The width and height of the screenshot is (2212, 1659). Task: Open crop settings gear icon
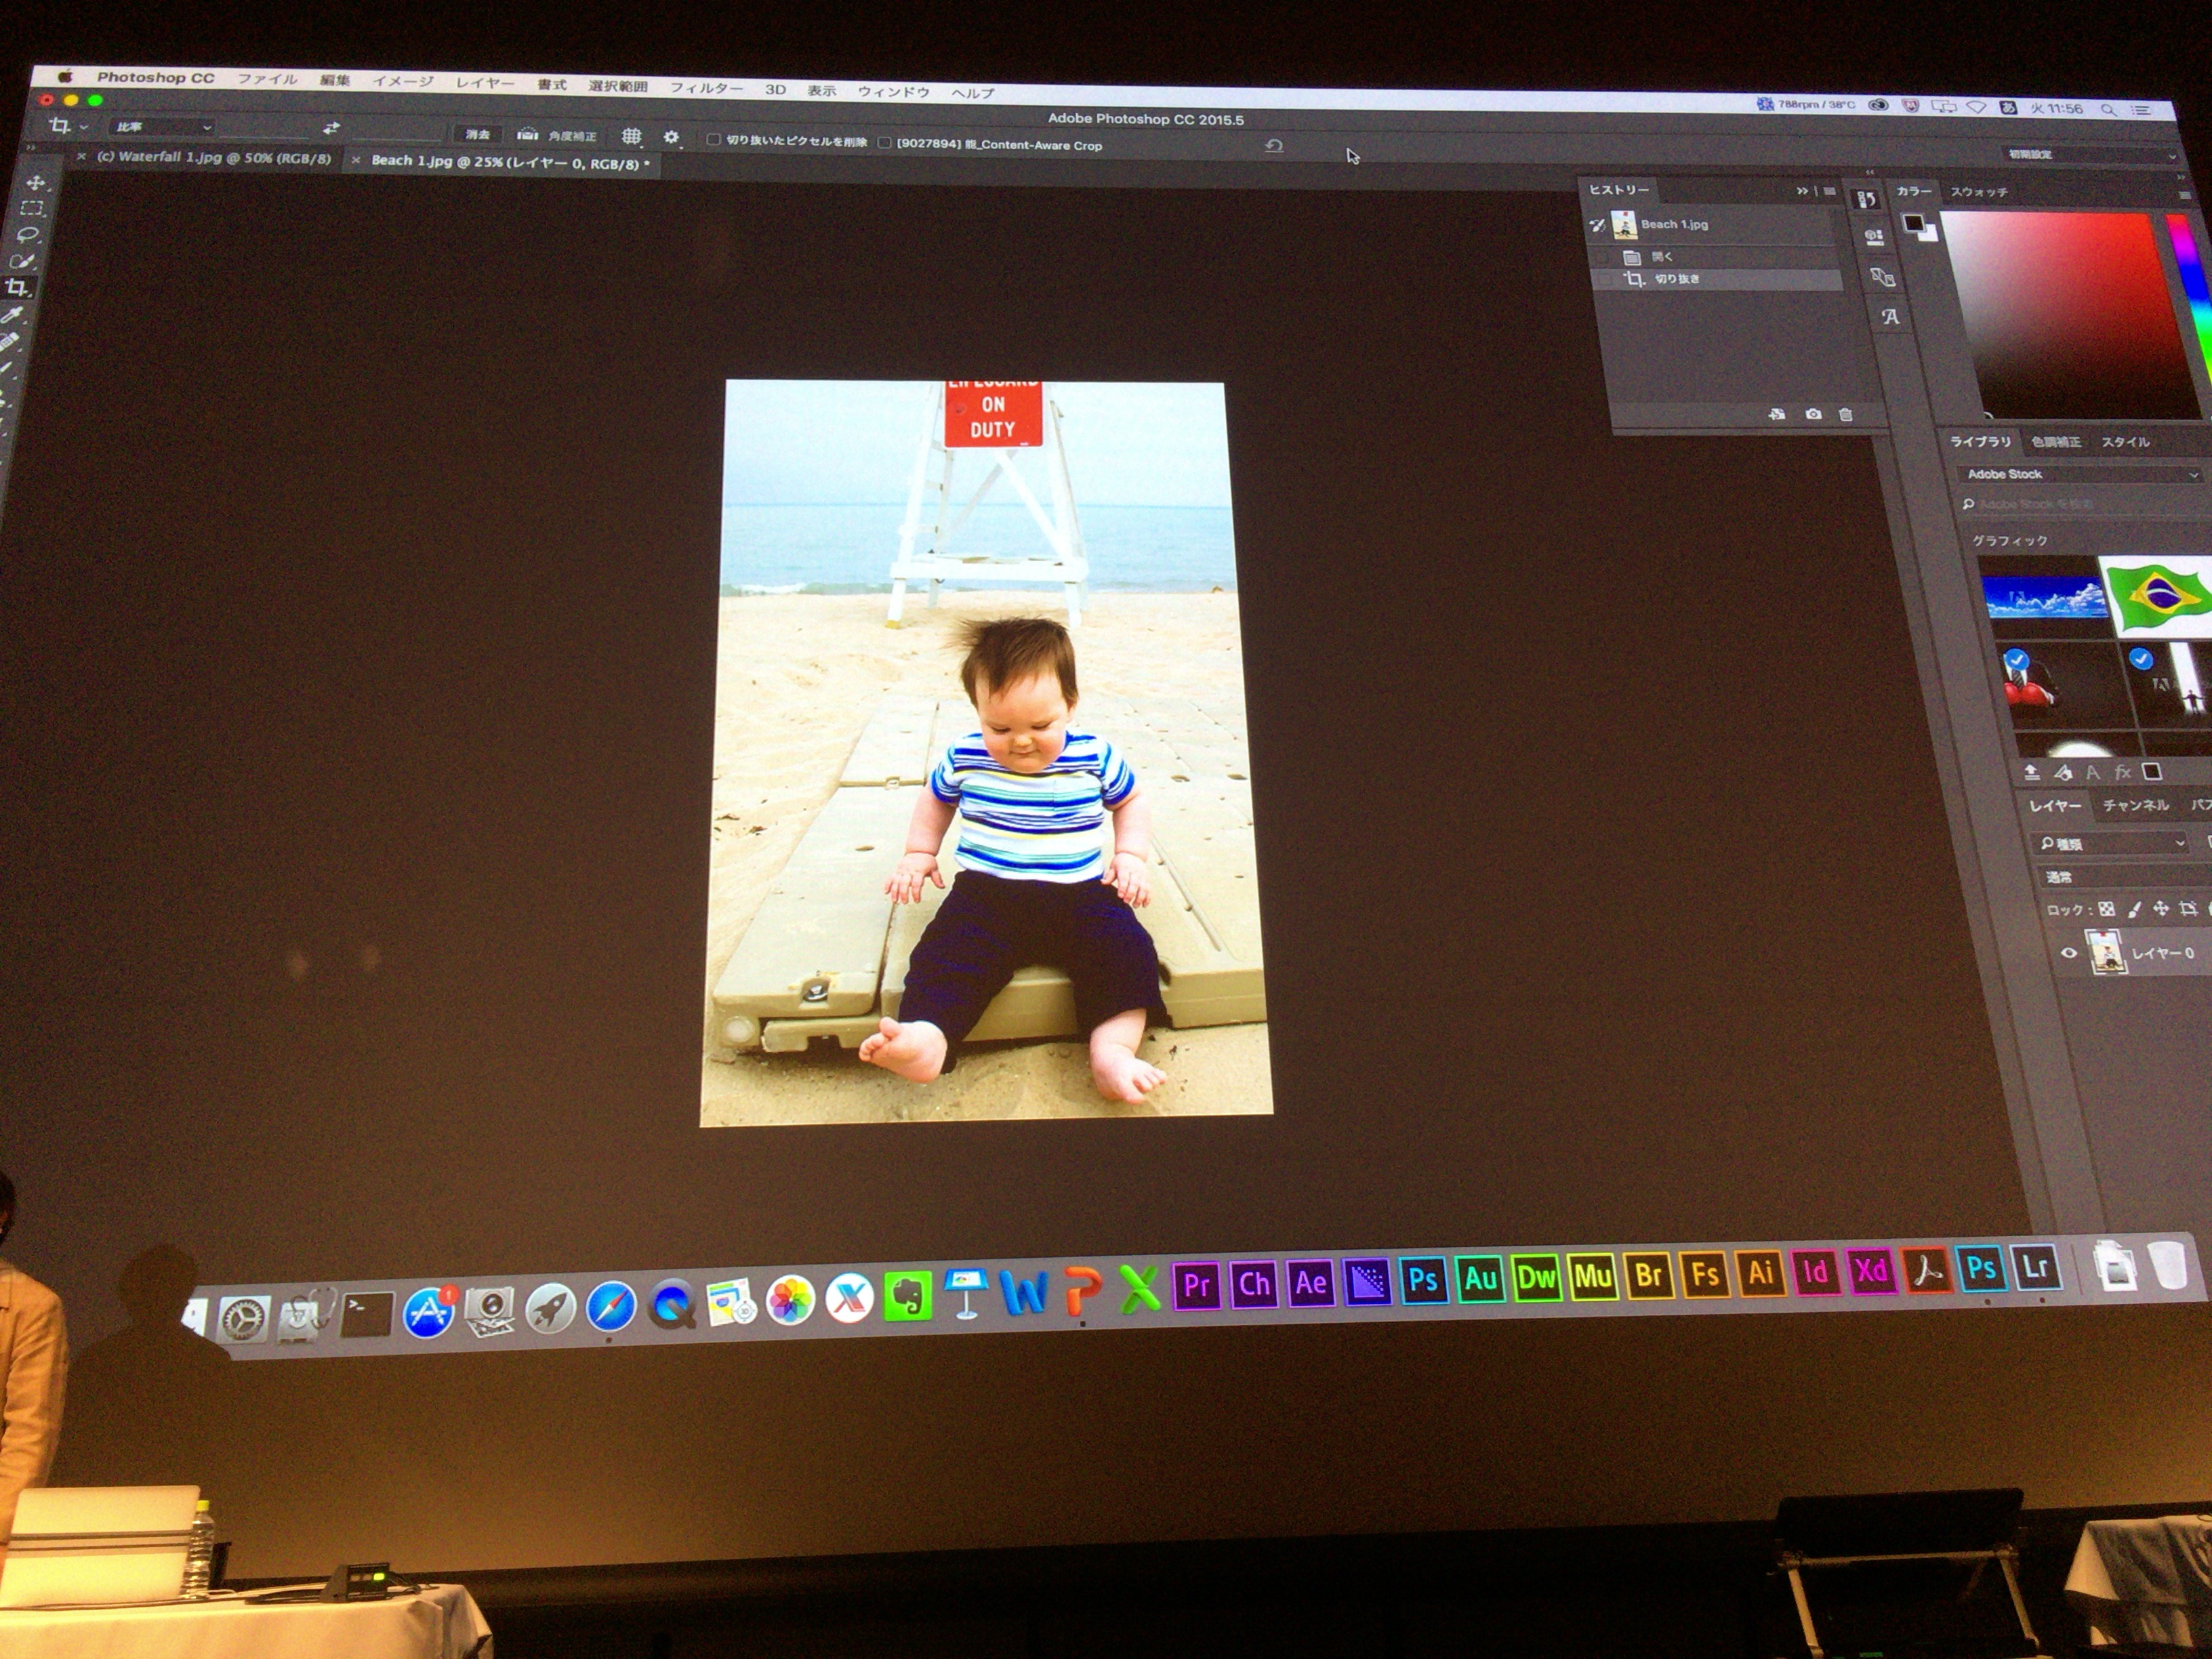[x=671, y=137]
